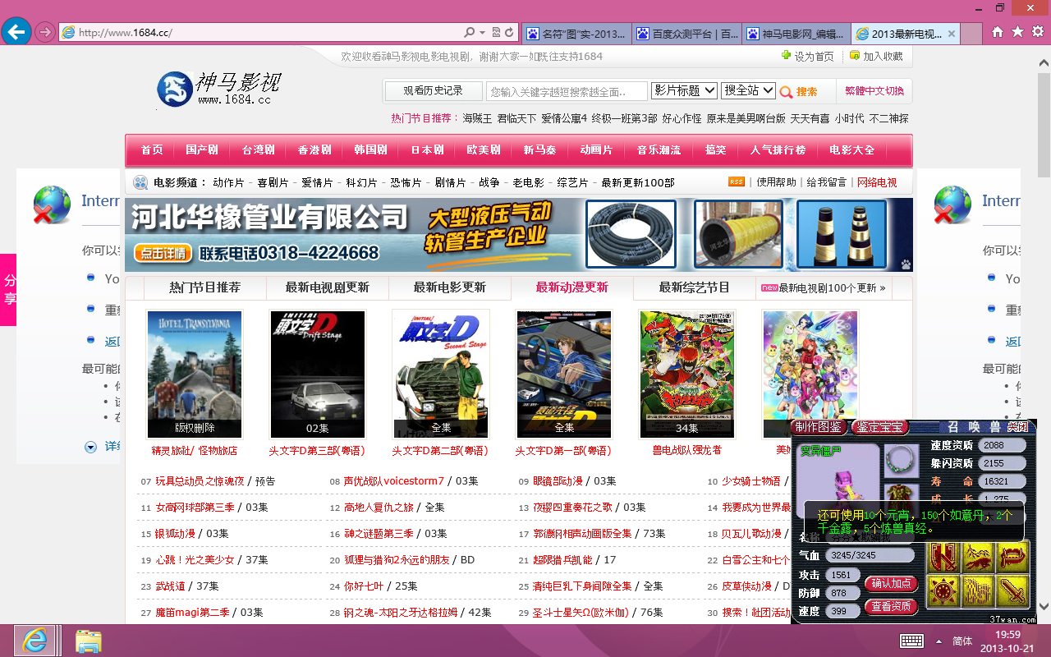1051x657 pixels.
Task: Open the address bar dropdown arrow
Action: pyautogui.click(x=483, y=33)
